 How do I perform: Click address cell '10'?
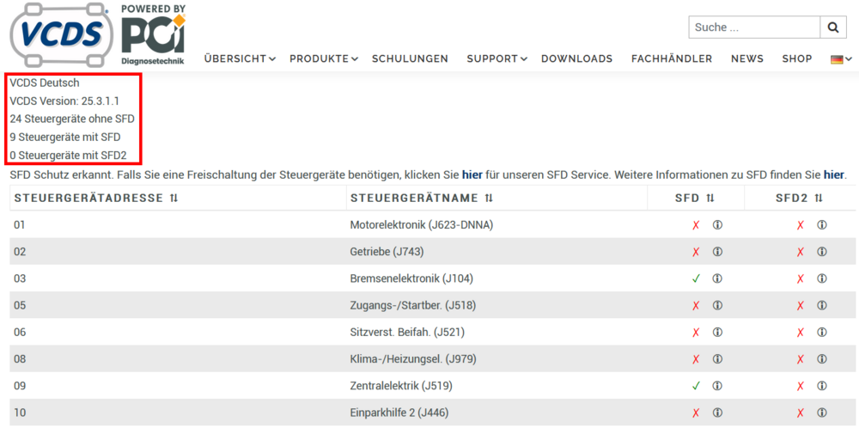click(x=20, y=413)
